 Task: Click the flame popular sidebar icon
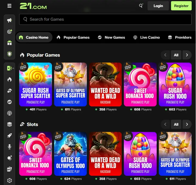(10, 79)
